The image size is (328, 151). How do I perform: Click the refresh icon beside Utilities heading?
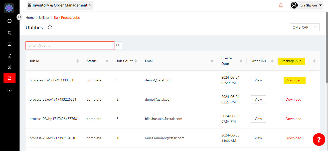coord(50,28)
